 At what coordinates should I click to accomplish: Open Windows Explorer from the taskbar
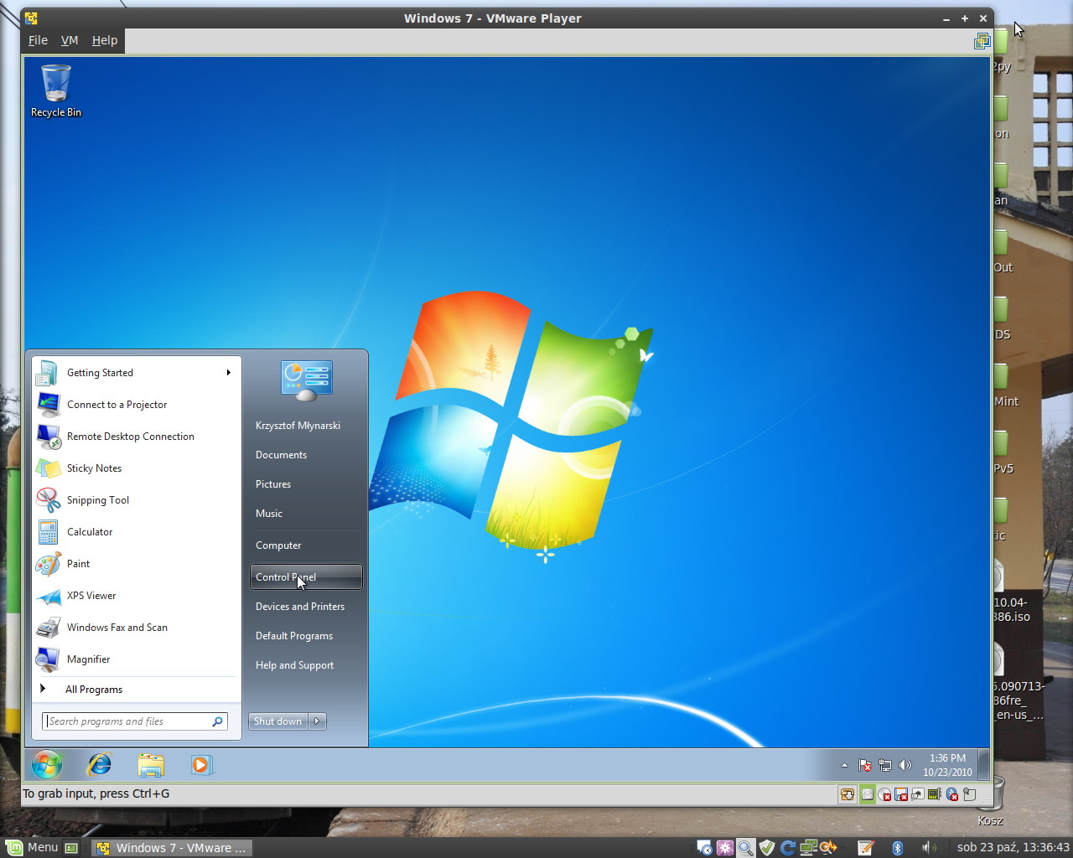[x=151, y=764]
